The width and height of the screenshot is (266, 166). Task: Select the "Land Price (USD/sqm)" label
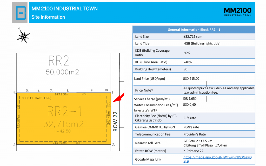[x=149, y=79]
